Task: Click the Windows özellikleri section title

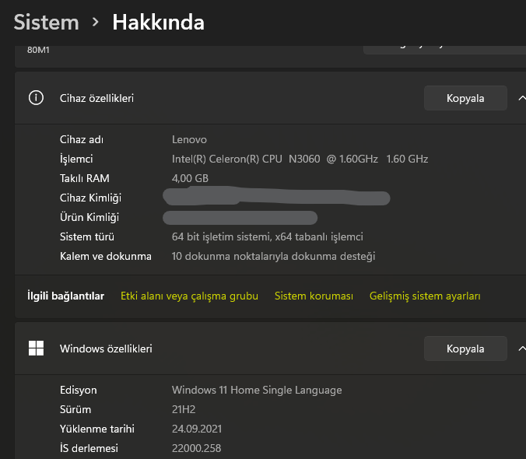Action: 106,349
